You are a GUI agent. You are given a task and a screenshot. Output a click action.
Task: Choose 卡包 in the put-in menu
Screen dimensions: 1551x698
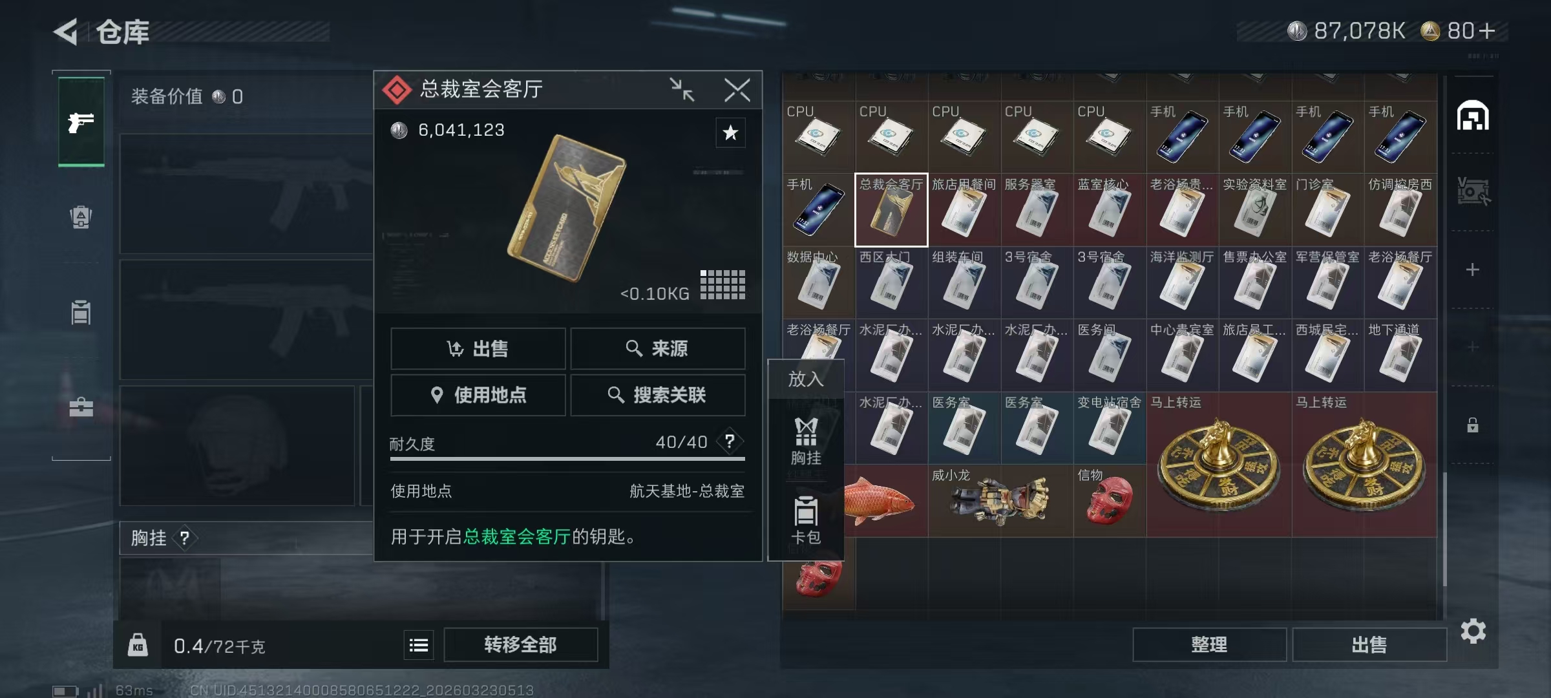806,520
